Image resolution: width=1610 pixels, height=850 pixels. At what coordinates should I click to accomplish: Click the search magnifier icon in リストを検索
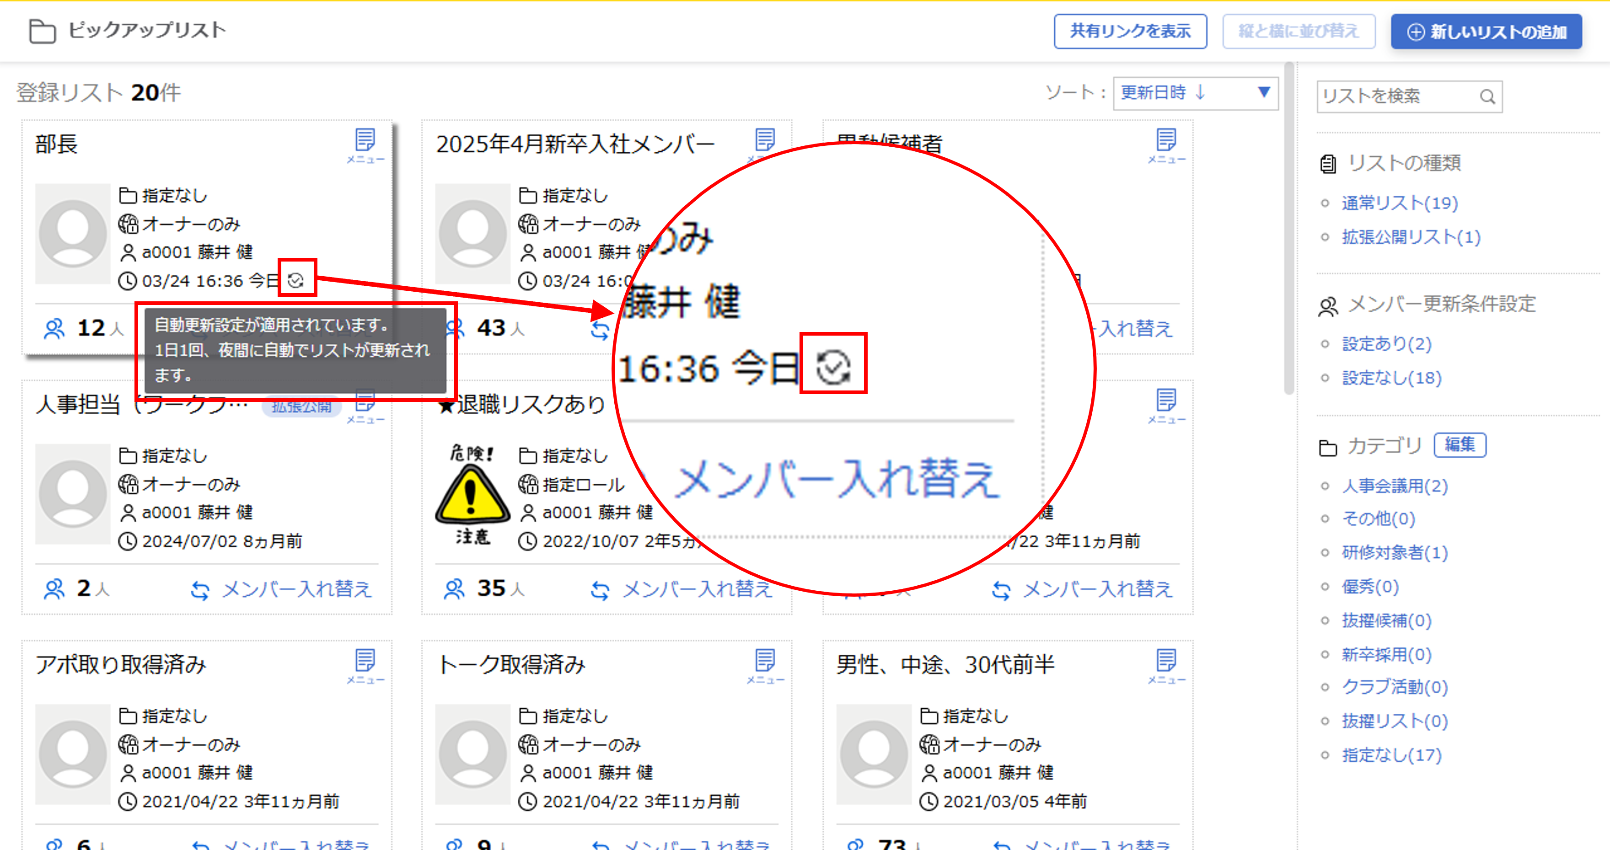pyautogui.click(x=1487, y=97)
